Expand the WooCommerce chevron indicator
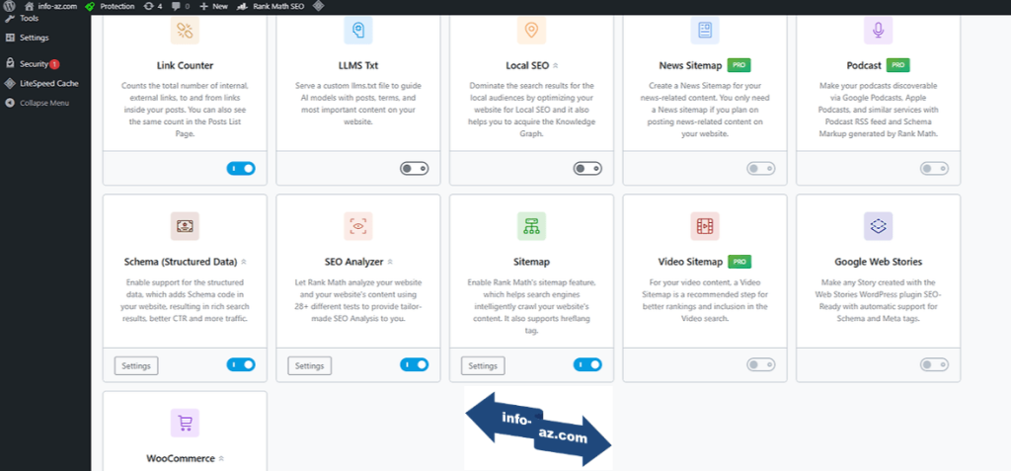 click(221, 459)
